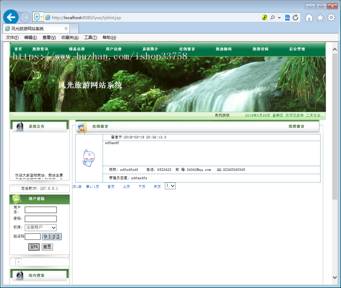Screen dimensions: 341x288
Task: Click the browser back arrow
Action: tap(11, 17)
